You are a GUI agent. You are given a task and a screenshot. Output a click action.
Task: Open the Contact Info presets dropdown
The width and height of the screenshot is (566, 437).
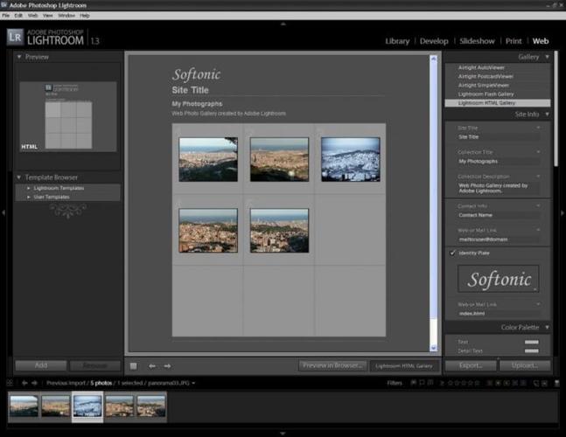[538, 205]
